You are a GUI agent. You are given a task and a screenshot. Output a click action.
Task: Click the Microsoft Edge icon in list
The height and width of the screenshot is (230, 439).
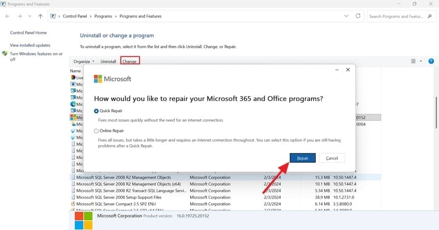tap(73, 104)
